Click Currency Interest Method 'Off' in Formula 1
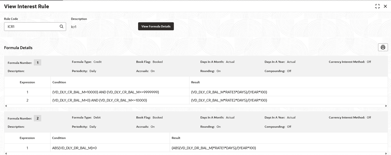 pyautogui.click(x=369, y=62)
